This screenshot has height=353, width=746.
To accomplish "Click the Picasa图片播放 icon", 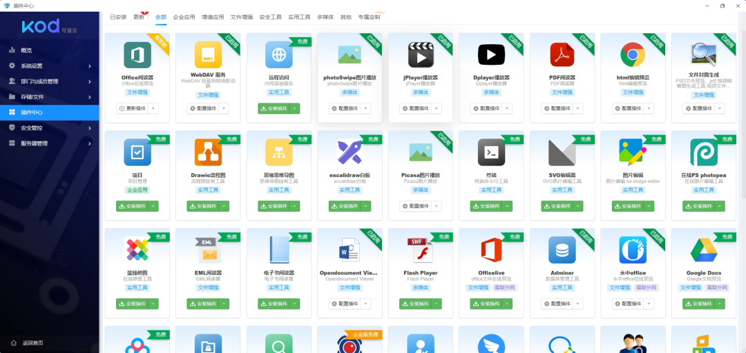I will click(x=421, y=152).
